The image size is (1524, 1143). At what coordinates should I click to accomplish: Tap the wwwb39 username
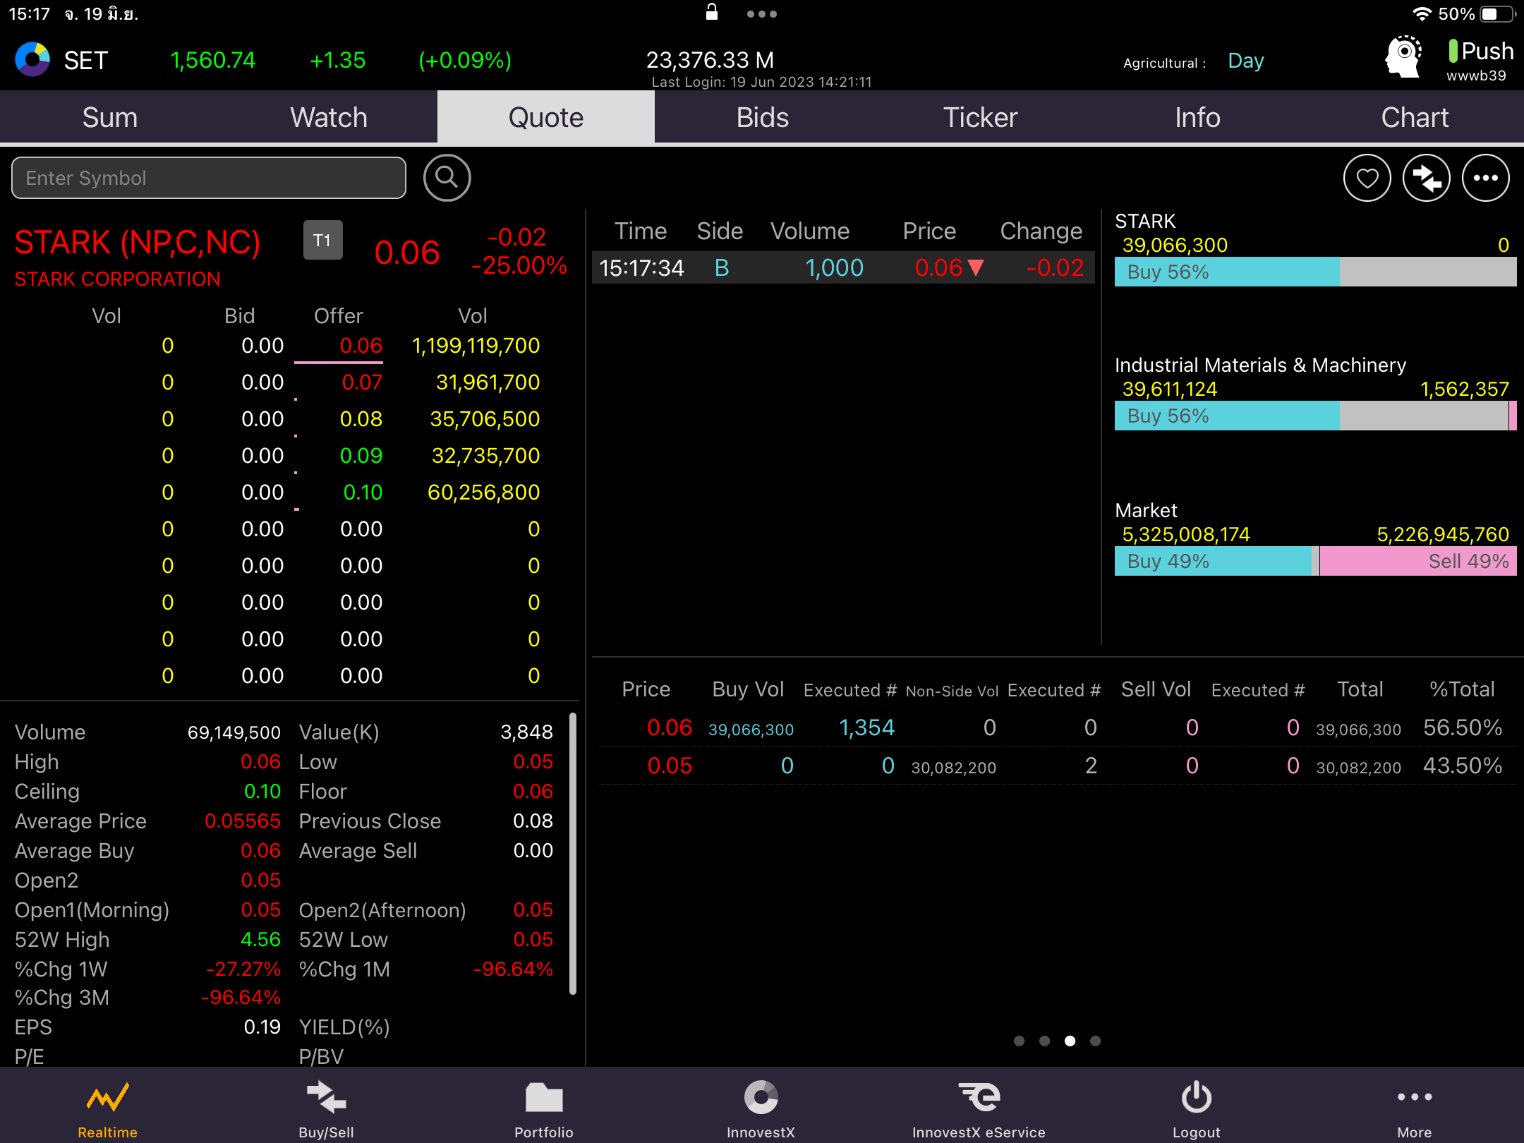pos(1476,75)
